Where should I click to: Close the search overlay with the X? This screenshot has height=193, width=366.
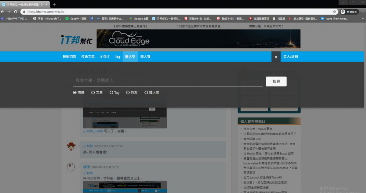pos(276,57)
